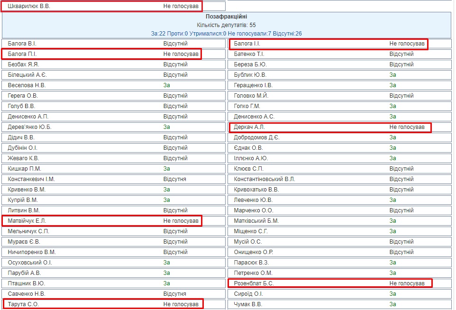Click deputy name Балога П.І.

(22, 54)
